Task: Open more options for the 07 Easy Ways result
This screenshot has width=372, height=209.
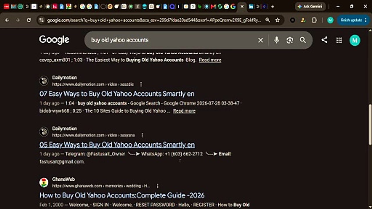Action: click(x=141, y=84)
